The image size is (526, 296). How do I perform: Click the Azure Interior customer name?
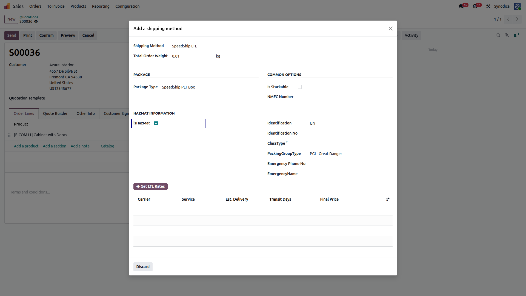point(61,65)
